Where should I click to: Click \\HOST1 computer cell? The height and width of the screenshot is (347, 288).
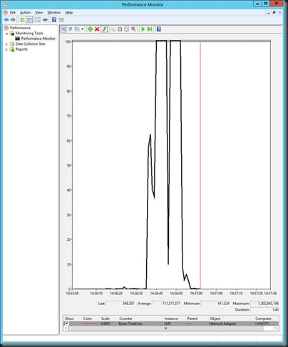262,323
